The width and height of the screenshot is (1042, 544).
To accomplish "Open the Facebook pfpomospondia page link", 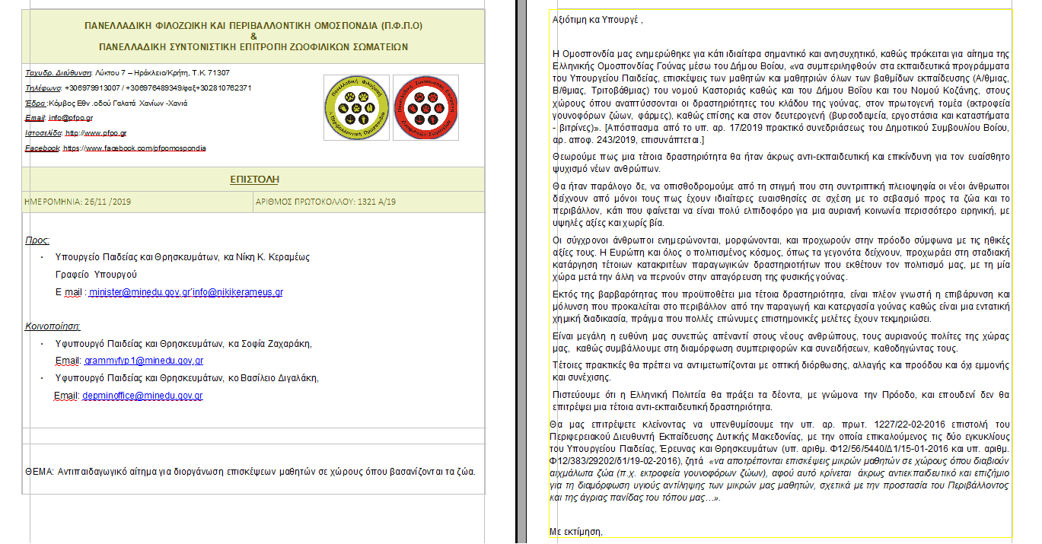I will pyautogui.click(x=134, y=148).
